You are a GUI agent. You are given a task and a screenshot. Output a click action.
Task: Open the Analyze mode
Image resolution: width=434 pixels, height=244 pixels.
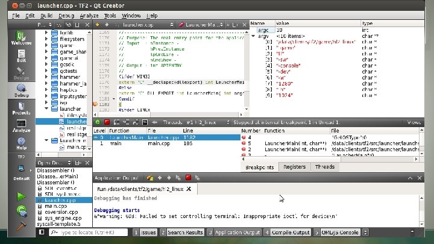[x=21, y=125]
